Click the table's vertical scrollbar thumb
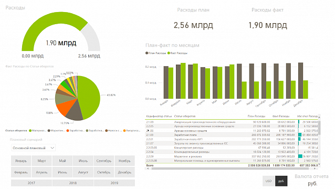This screenshot has width=335, height=189. pos(319,128)
